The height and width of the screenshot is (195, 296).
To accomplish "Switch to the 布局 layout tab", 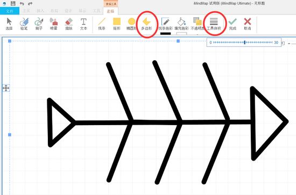I will (54, 11).
